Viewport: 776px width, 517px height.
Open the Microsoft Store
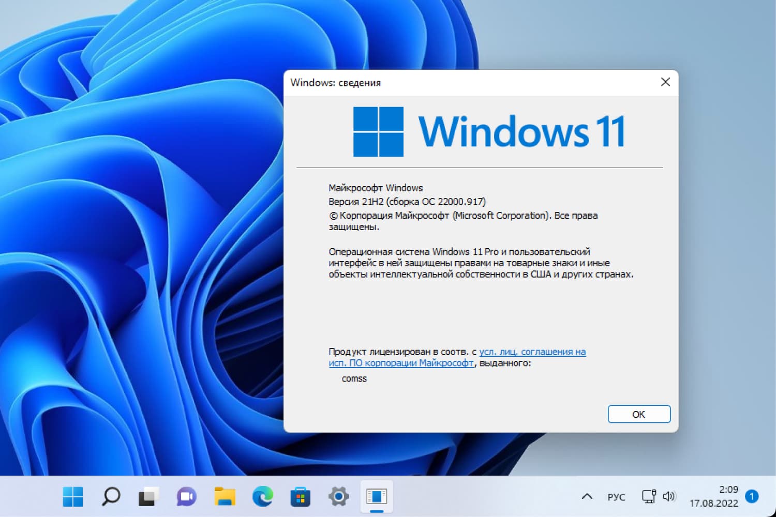300,496
